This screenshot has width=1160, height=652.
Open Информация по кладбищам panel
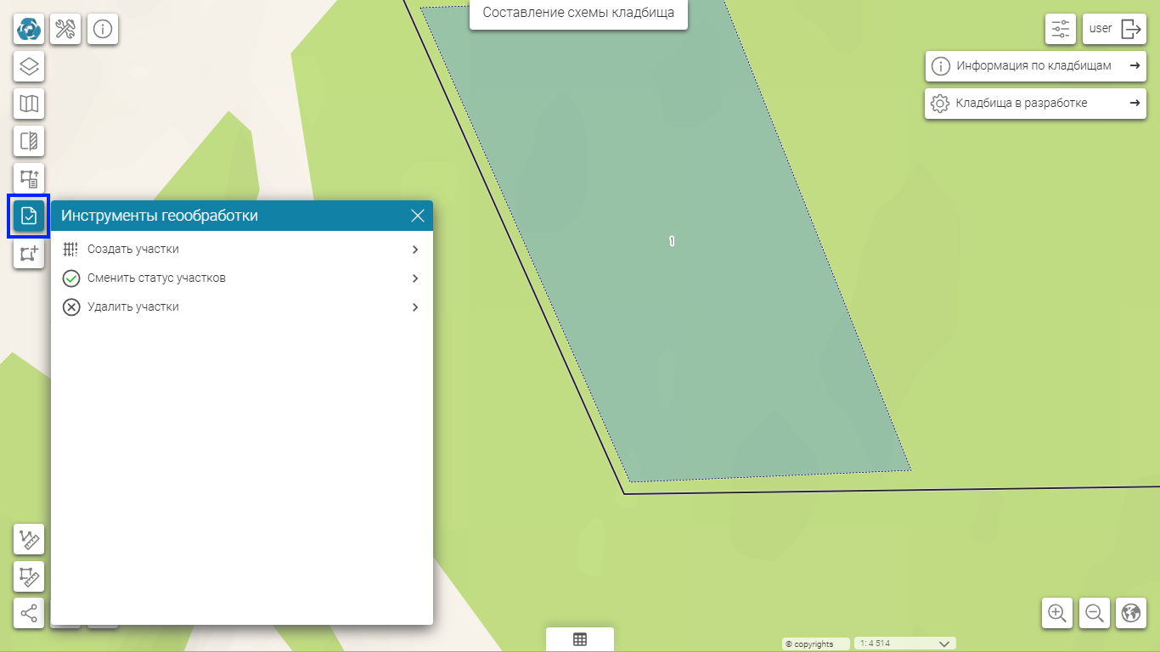coord(1035,66)
